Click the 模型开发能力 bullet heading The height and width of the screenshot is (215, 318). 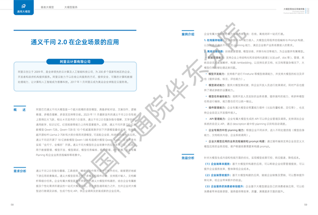pos(217,74)
